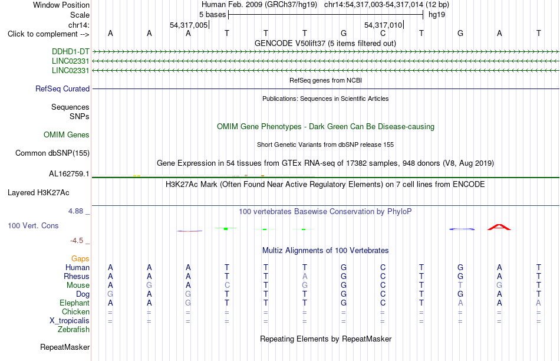Screen dimensions: 560x361
Task: Click the orange Gaps label
Action: pos(80,259)
